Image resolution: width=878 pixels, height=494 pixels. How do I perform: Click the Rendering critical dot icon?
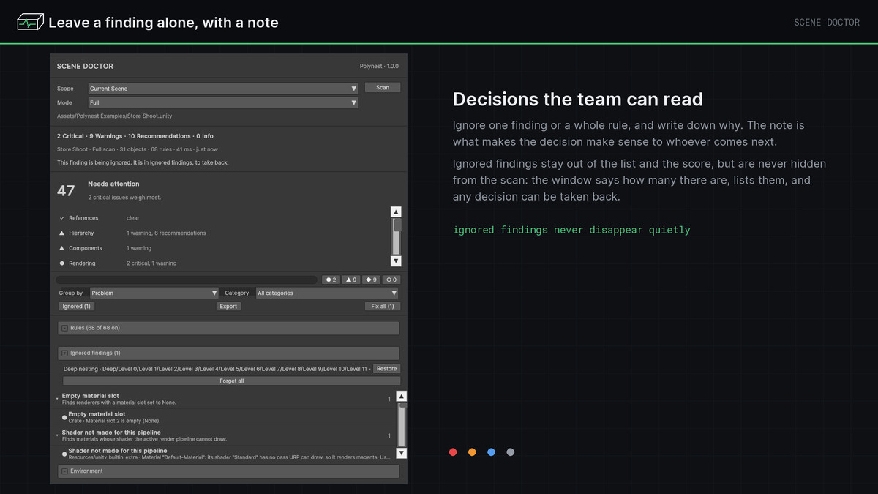61,263
